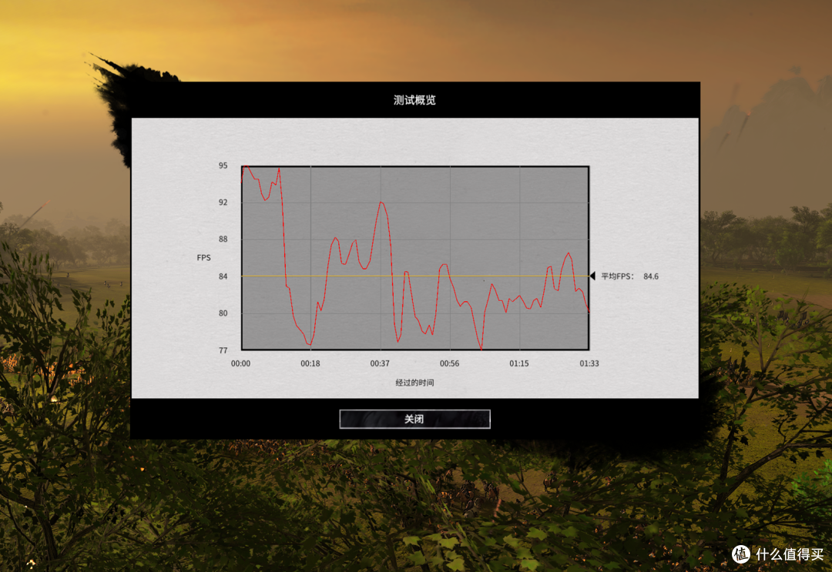Click the 00:37 time label
The image size is (832, 572).
coord(379,363)
